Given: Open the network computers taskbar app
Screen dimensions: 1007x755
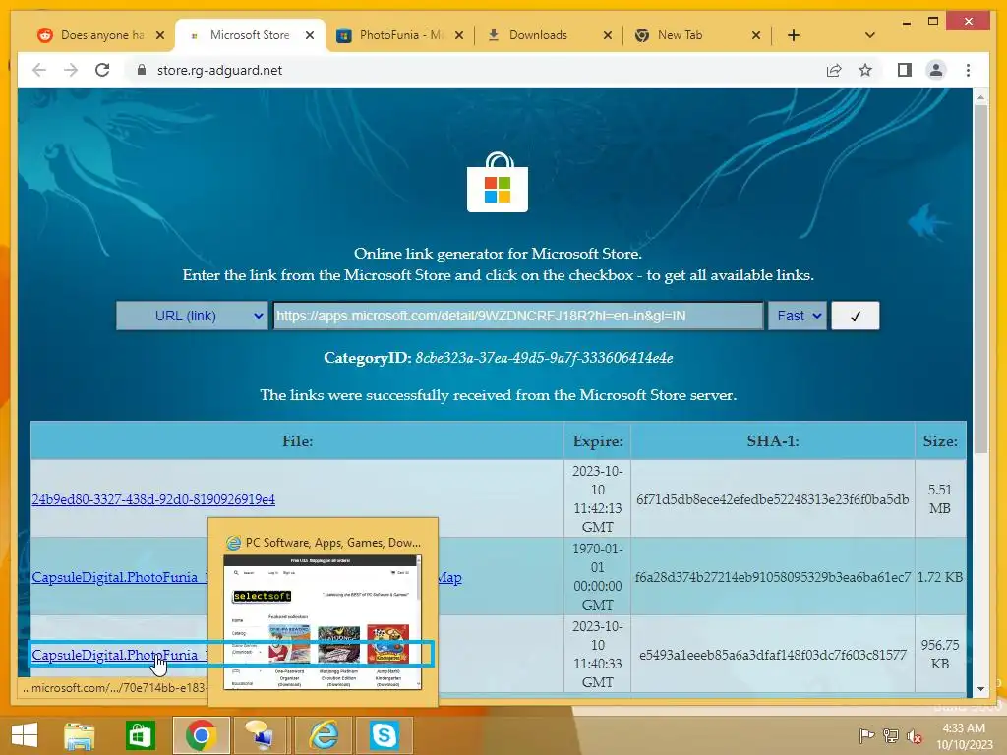Looking at the screenshot, I should [262, 735].
